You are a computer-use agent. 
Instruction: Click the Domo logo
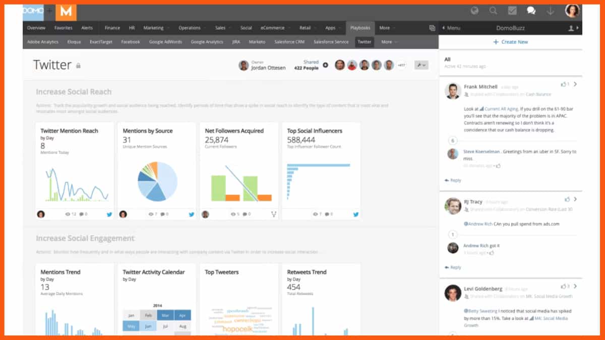pos(33,12)
